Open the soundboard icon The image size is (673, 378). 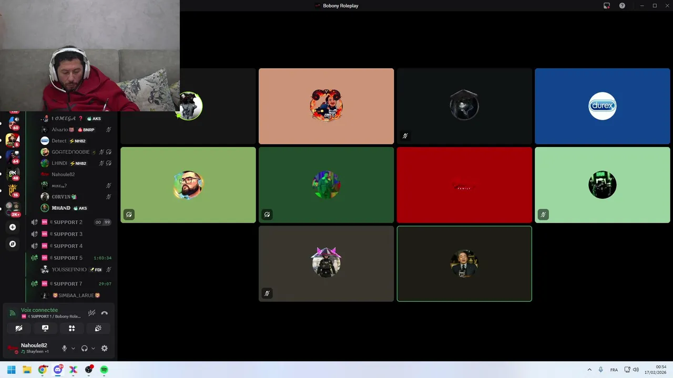(98, 328)
